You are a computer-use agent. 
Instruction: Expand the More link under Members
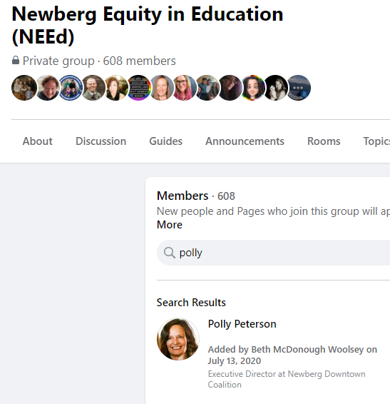[170, 225]
